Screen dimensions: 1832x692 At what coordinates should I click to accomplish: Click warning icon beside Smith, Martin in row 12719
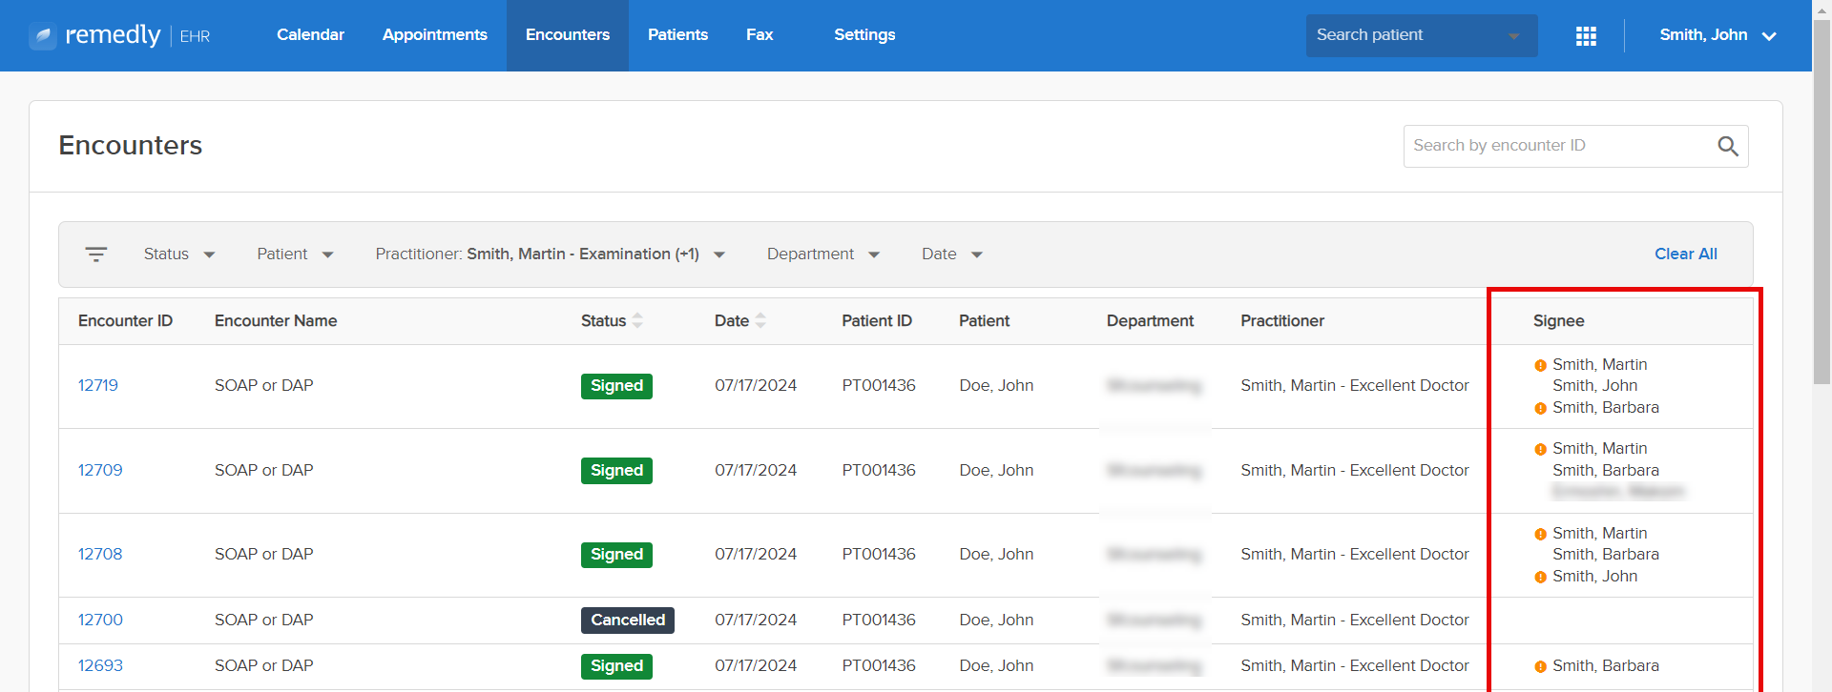coord(1540,365)
